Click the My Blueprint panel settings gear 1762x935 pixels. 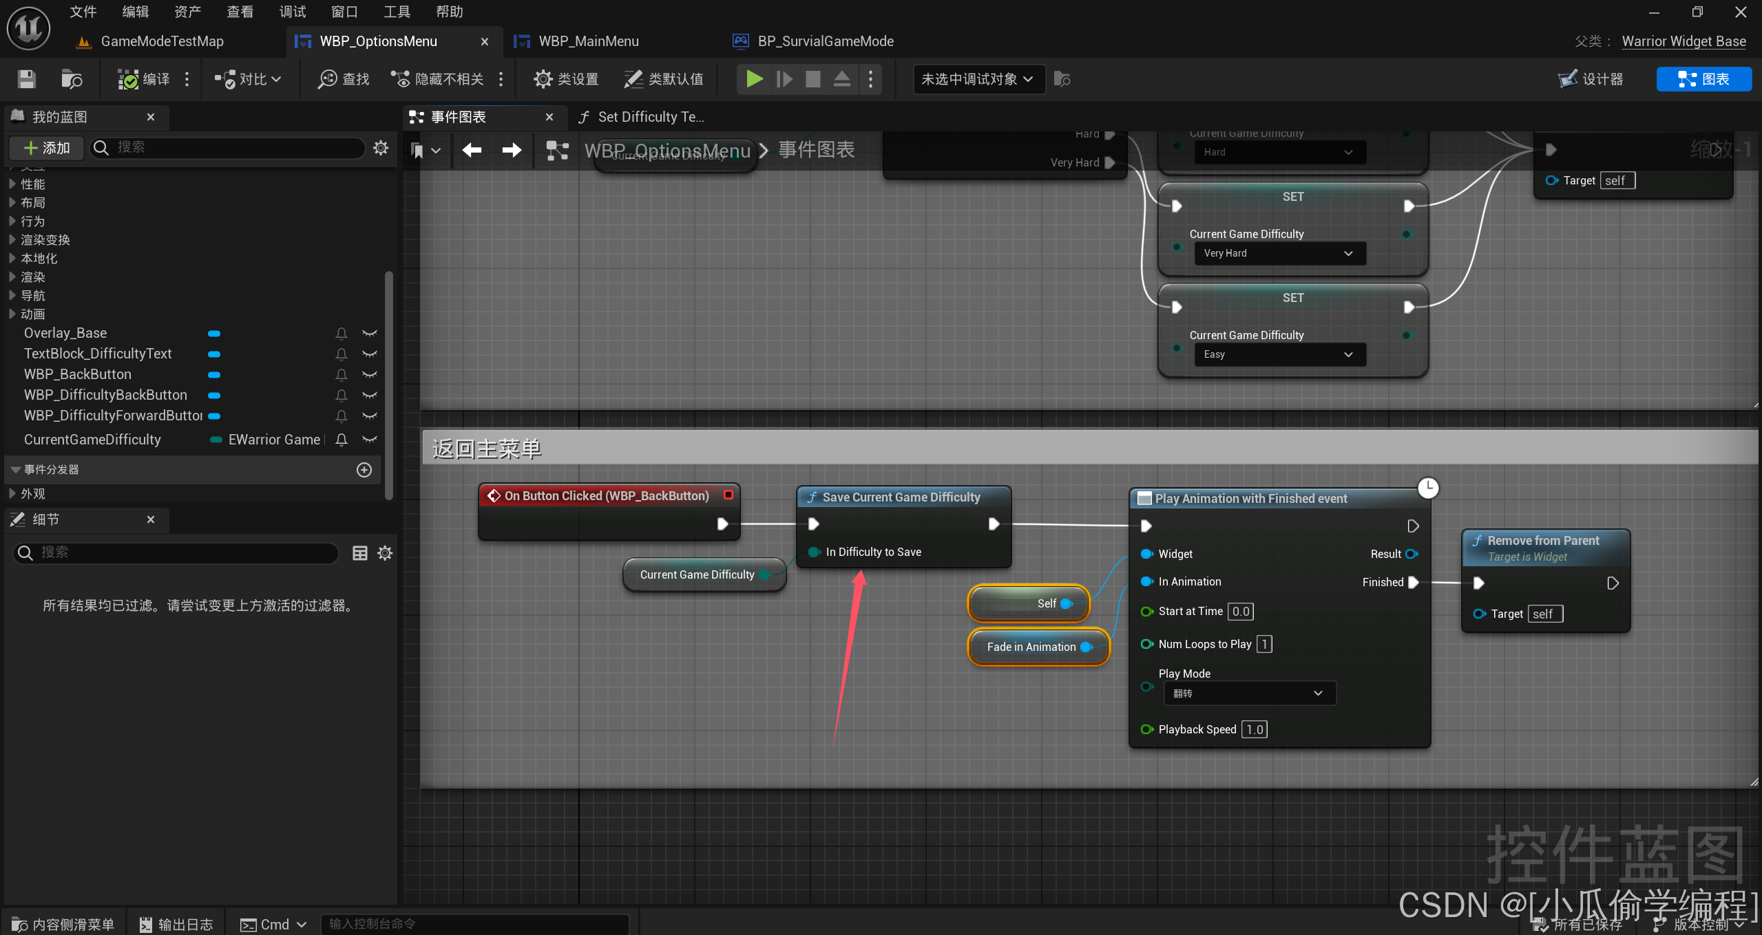point(381,148)
